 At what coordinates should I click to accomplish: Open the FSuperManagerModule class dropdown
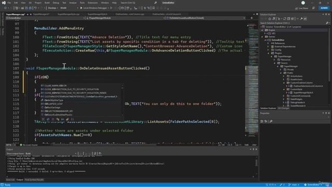(x=126, y=18)
